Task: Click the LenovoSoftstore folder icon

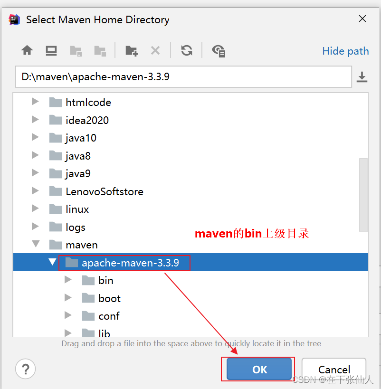Action: [56, 191]
